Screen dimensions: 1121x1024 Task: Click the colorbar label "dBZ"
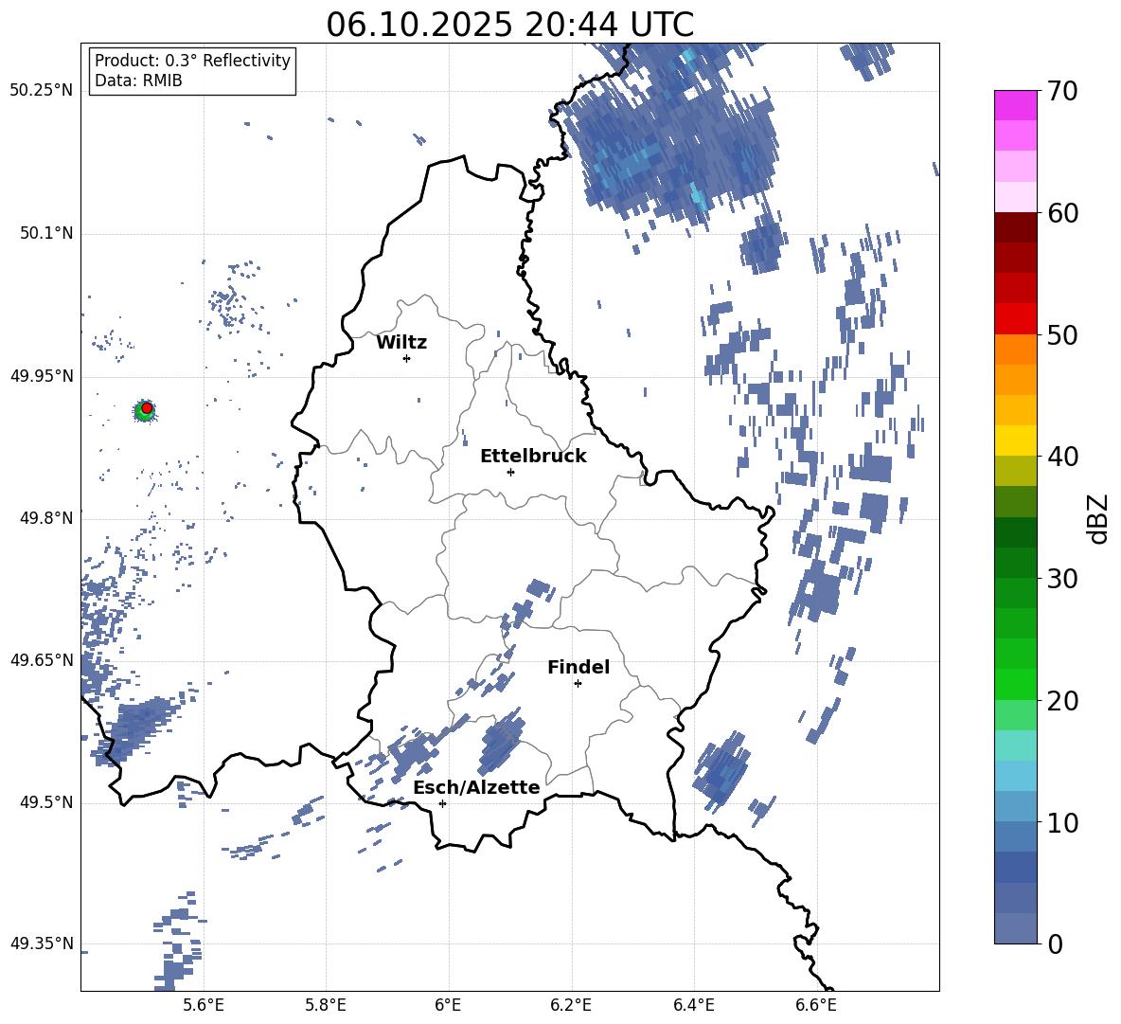[1099, 518]
